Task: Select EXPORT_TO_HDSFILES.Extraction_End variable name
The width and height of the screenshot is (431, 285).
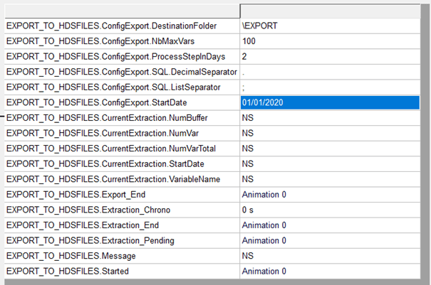Action: point(83,226)
